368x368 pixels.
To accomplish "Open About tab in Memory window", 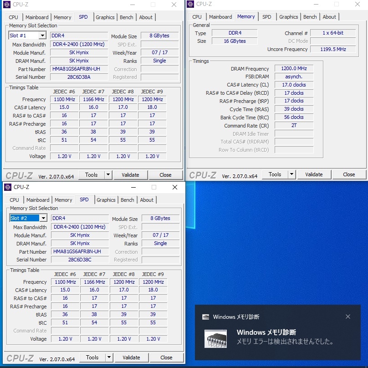I will [x=329, y=17].
